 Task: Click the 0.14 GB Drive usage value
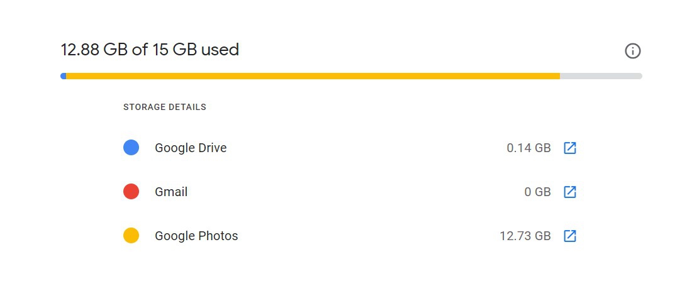(528, 148)
